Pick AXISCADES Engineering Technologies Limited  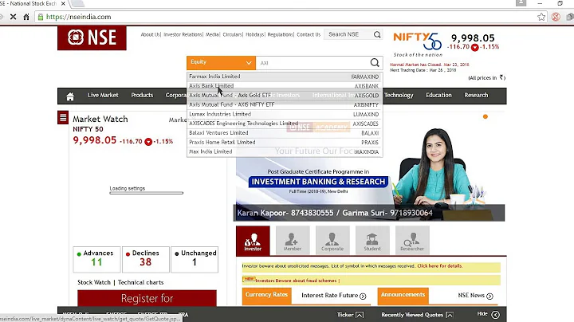click(284, 124)
